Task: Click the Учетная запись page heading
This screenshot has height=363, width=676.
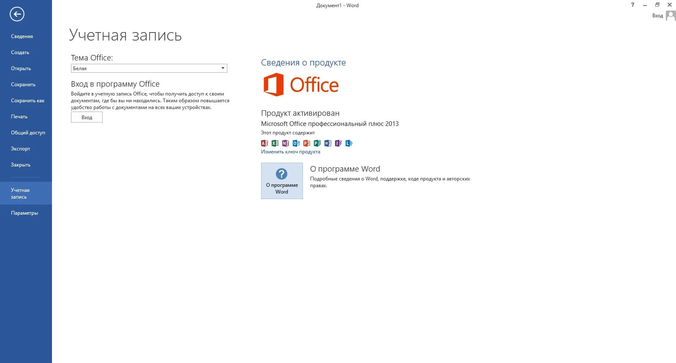Action: 125,35
